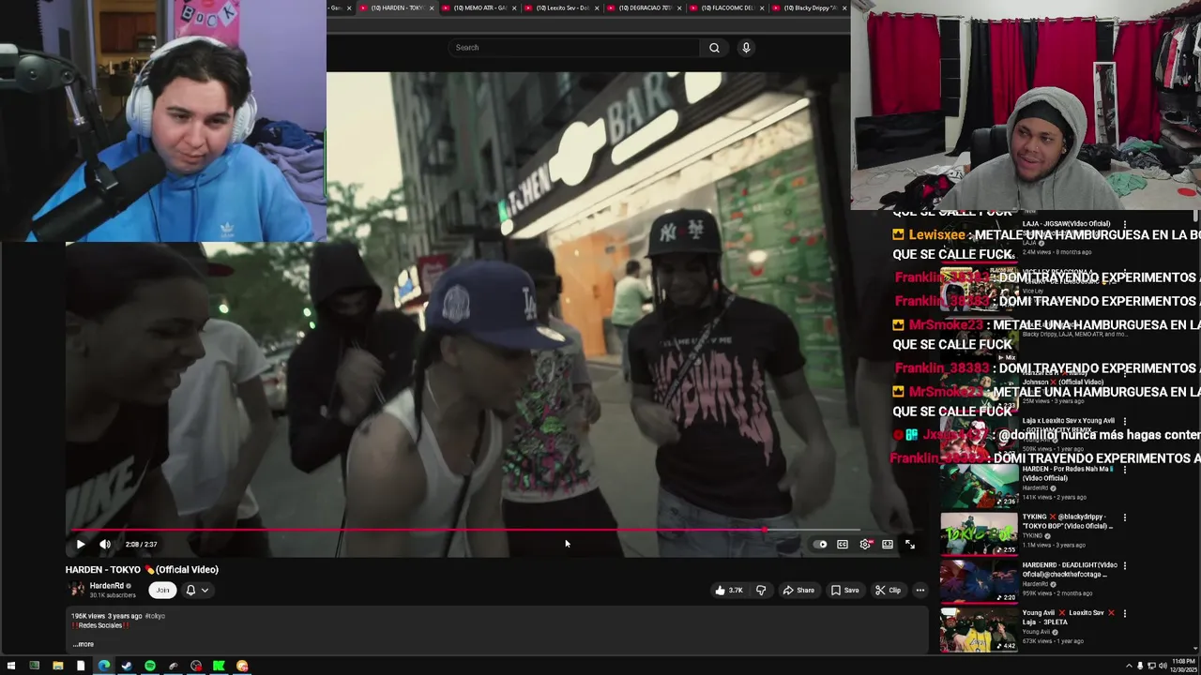This screenshot has height=675, width=1201.
Task: Switch to the MEMO ATR browser tab
Action: pyautogui.click(x=479, y=7)
